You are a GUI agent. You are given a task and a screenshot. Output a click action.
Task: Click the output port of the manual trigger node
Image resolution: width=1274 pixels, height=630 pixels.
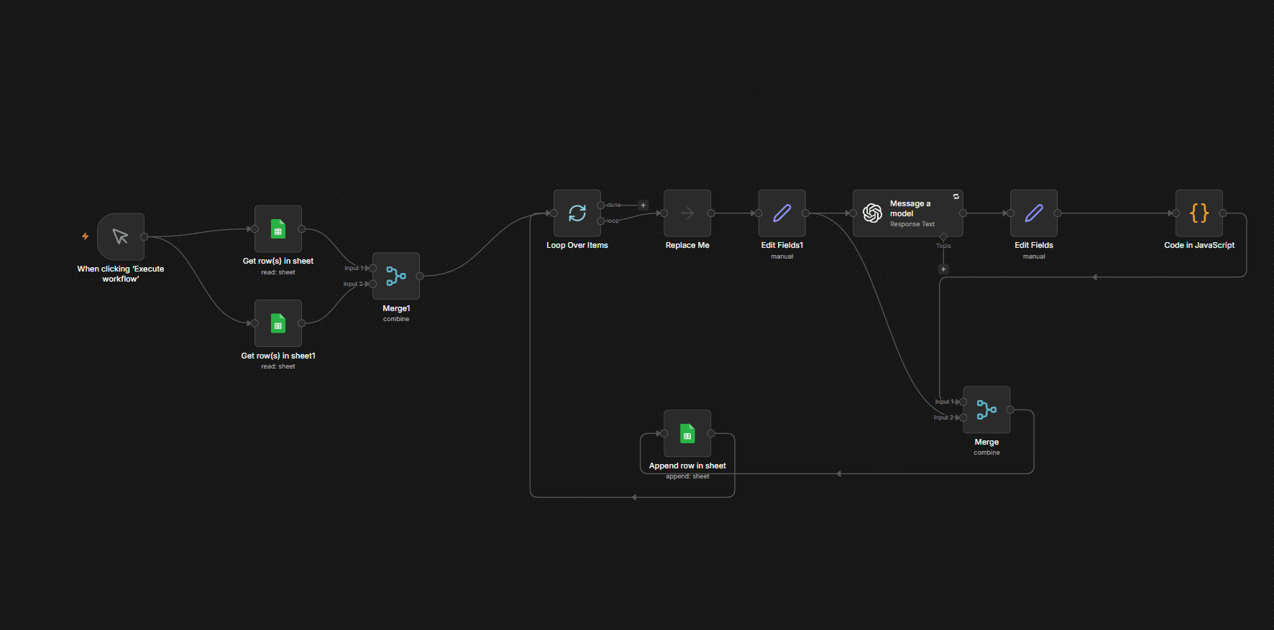click(x=145, y=236)
